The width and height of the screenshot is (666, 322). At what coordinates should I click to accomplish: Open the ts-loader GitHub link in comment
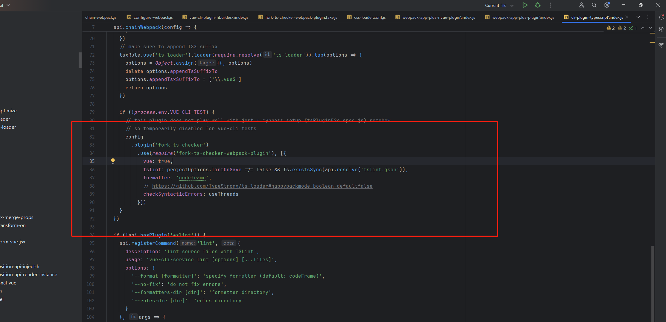(262, 186)
